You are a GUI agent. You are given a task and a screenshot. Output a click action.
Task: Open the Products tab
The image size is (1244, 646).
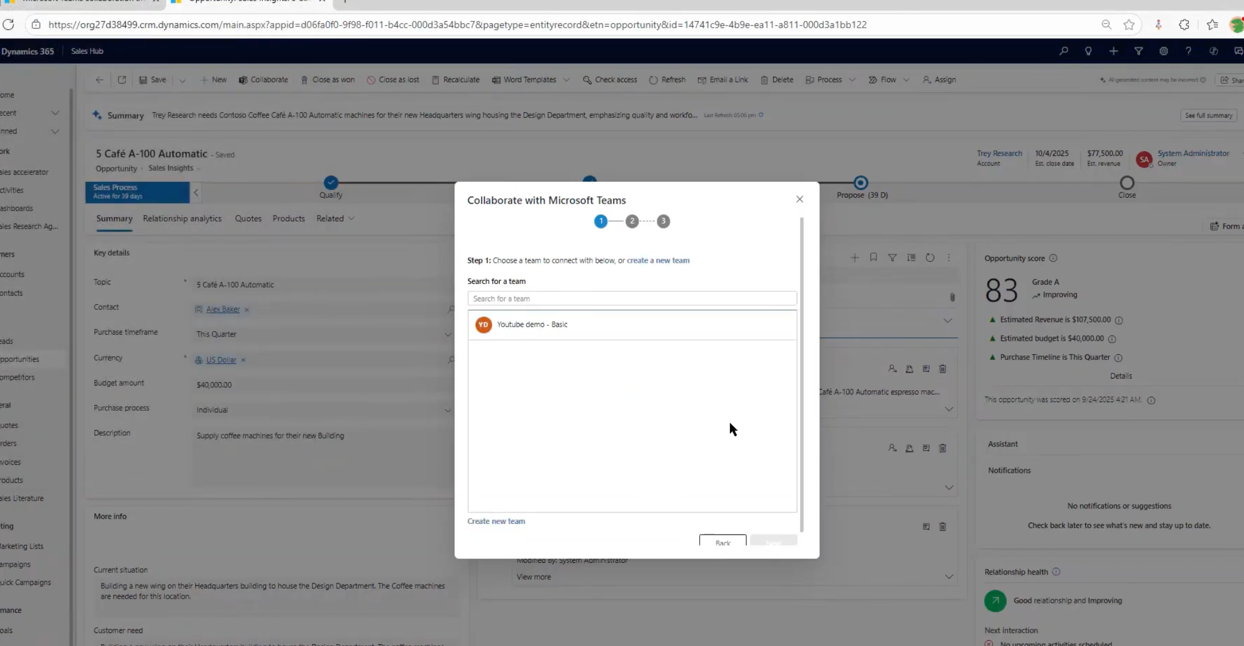(x=289, y=218)
